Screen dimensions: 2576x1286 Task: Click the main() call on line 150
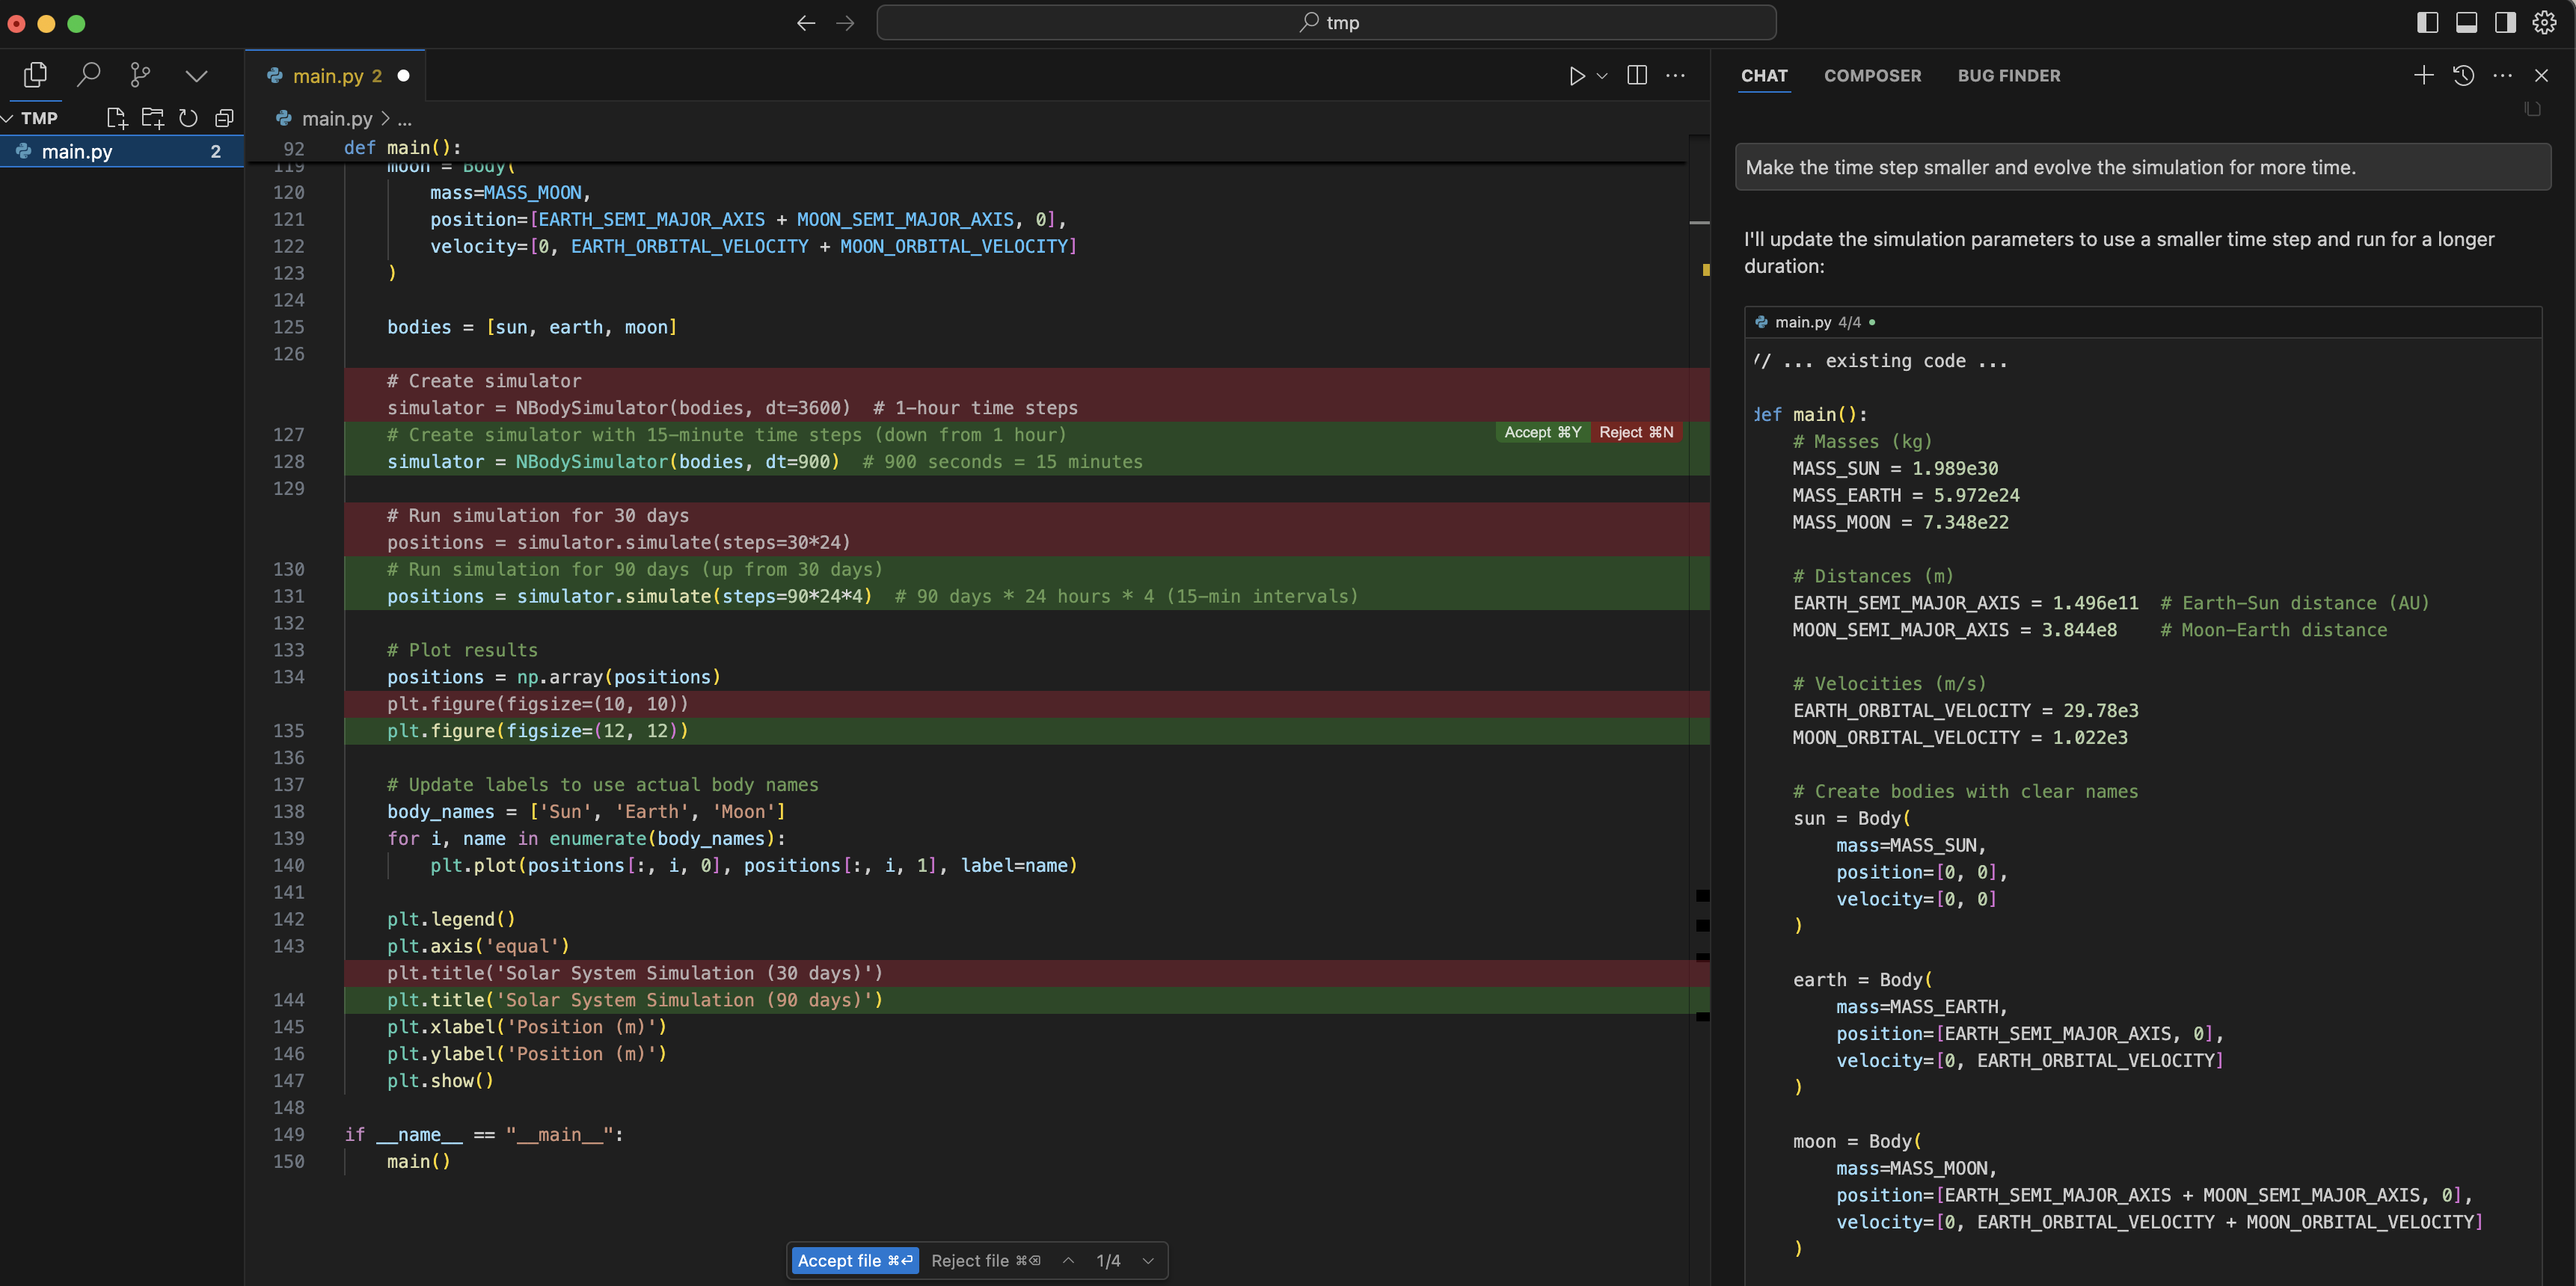click(x=418, y=1162)
